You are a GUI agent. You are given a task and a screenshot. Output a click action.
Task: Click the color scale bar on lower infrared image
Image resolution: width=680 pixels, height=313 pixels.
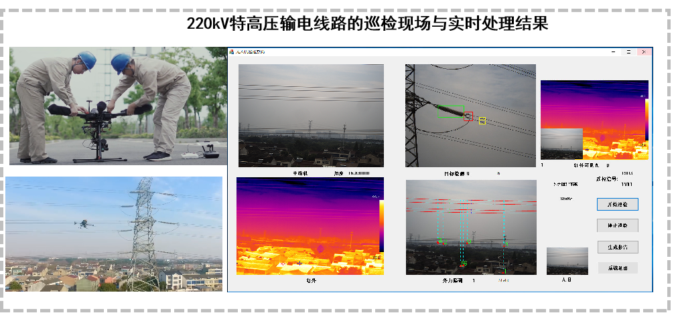click(381, 226)
